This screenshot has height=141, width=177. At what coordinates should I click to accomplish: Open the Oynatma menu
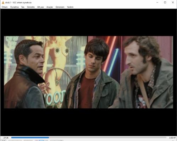14,7
